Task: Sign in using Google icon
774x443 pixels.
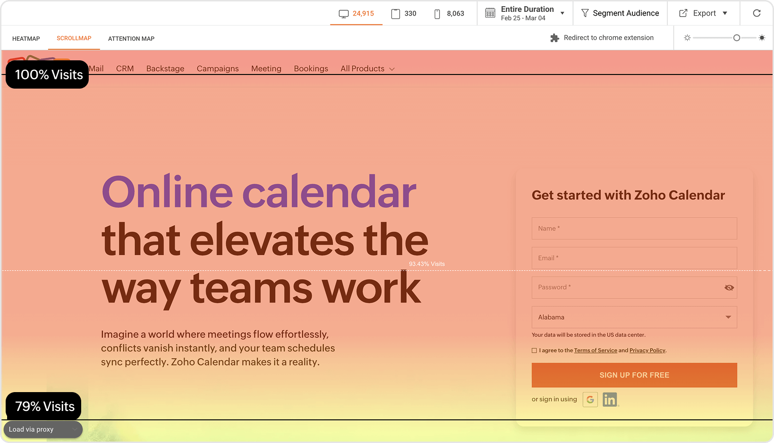Action: (x=590, y=400)
